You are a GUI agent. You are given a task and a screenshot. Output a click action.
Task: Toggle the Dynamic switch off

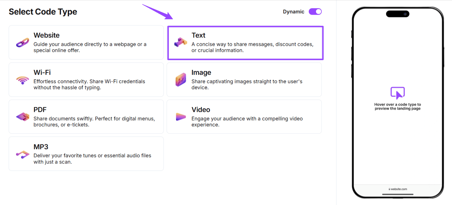click(x=315, y=12)
